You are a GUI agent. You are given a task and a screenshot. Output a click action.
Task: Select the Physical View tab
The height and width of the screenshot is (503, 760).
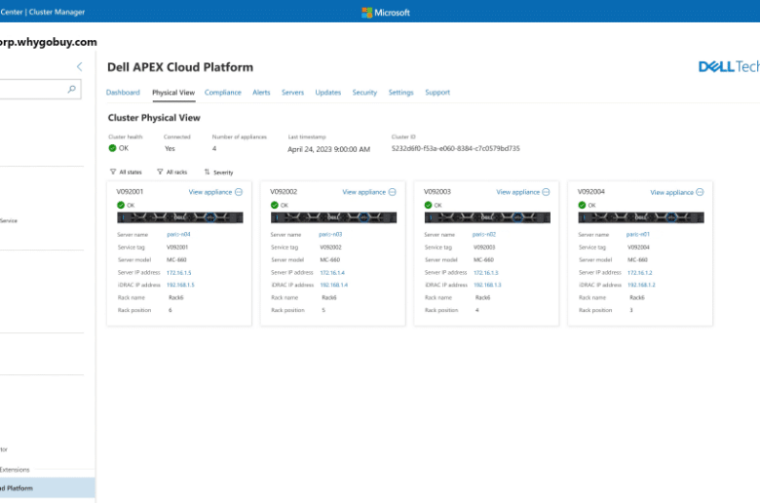pyautogui.click(x=173, y=93)
